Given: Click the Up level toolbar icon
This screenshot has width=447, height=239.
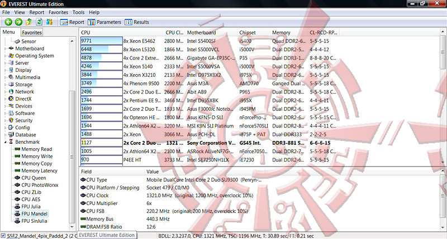Looking at the screenshot, I should (29, 22).
